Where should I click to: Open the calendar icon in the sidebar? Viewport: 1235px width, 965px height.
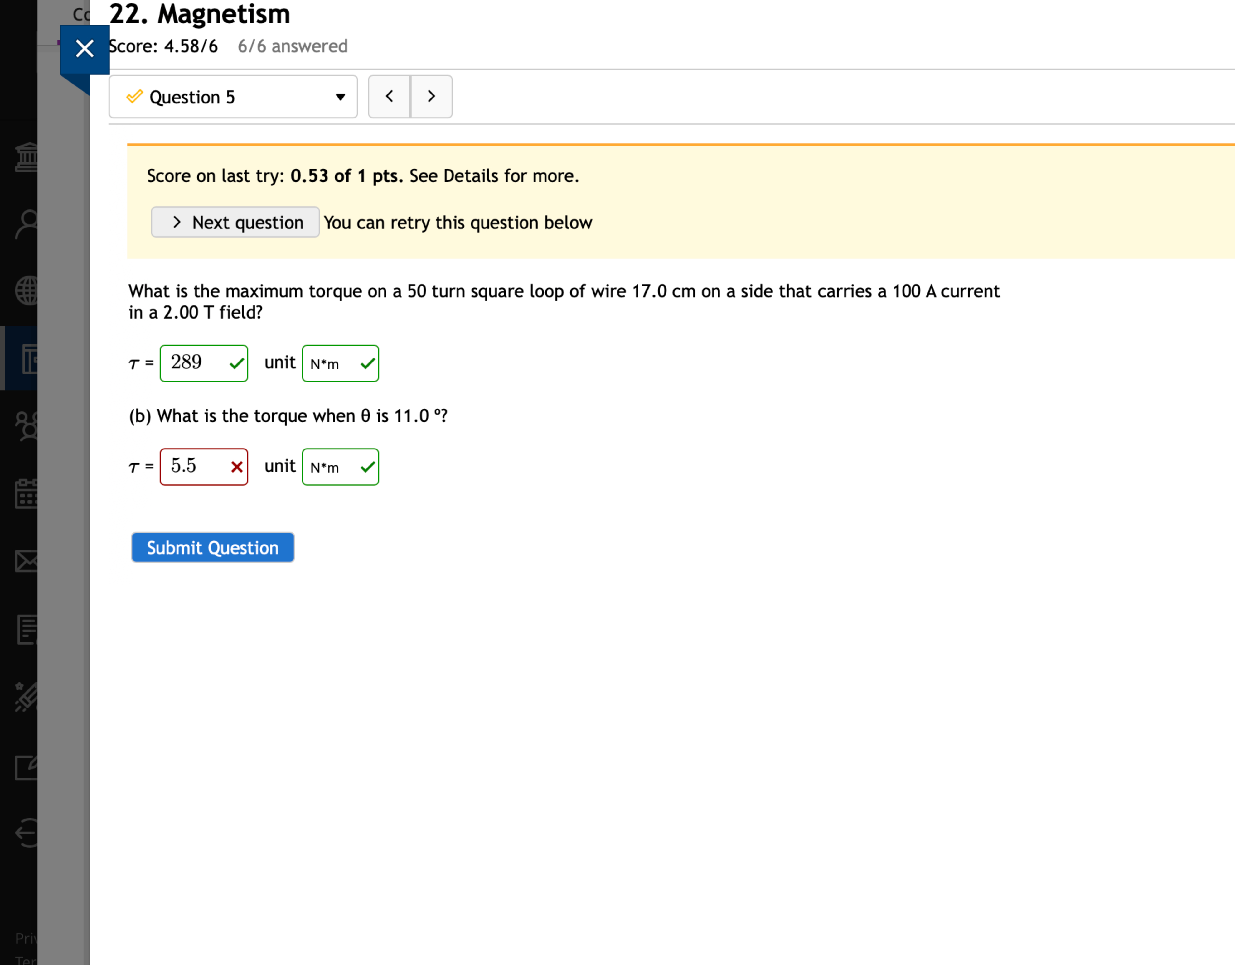27,493
